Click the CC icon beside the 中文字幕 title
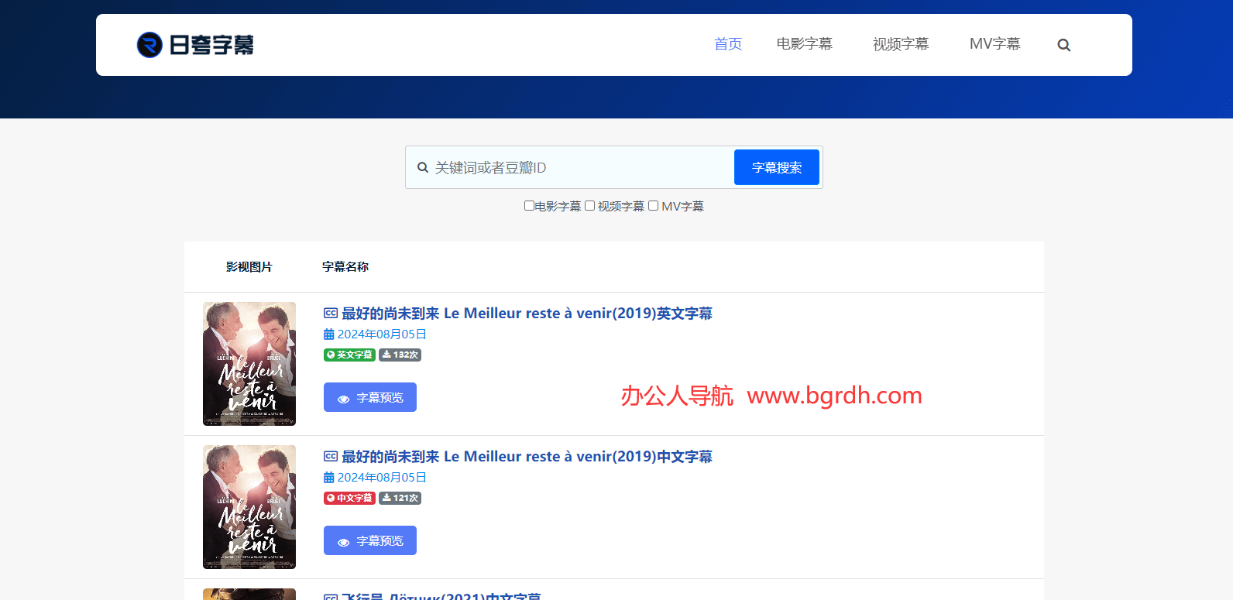 (x=331, y=457)
